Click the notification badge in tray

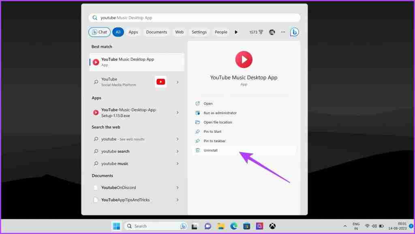click(411, 226)
